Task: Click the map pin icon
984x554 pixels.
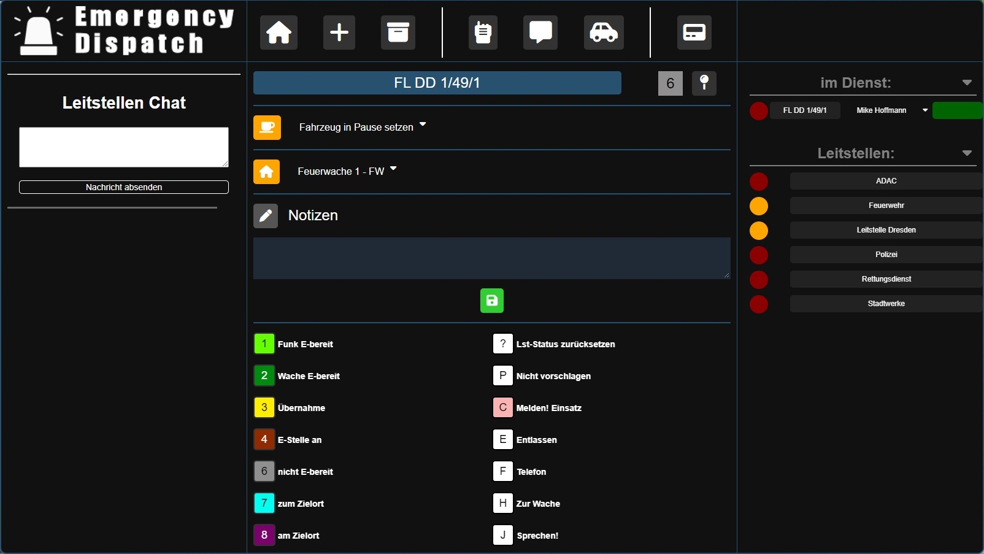Action: pyautogui.click(x=704, y=83)
